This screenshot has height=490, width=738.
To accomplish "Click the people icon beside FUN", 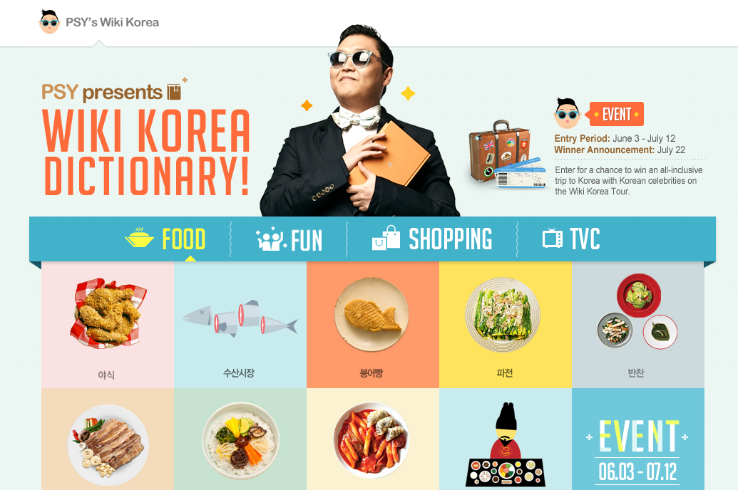I will pos(271,239).
